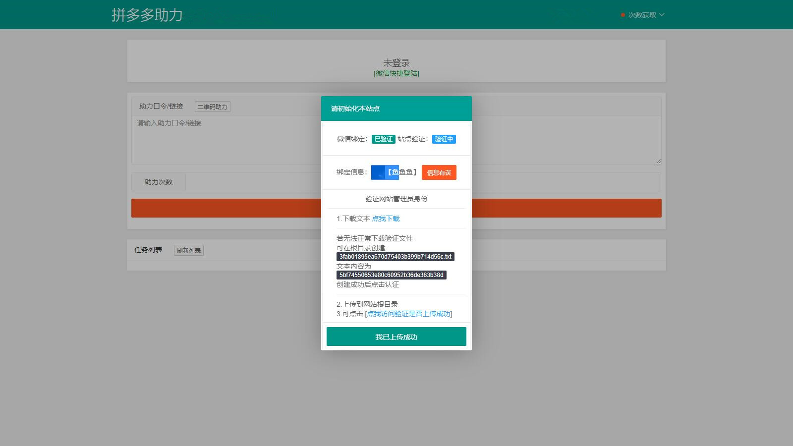This screenshot has height=446, width=793.
Task: Click the 助力次数 input field
Action: coord(423,182)
